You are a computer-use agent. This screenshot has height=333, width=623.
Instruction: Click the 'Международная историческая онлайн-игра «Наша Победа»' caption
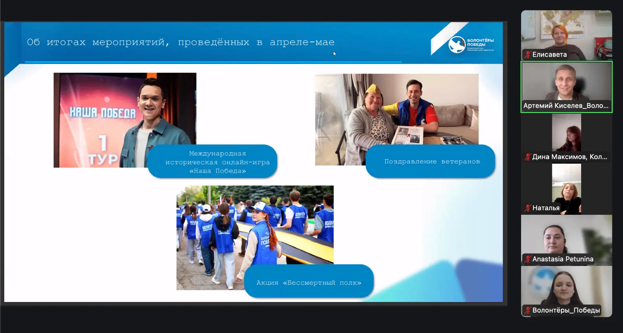[213, 162]
